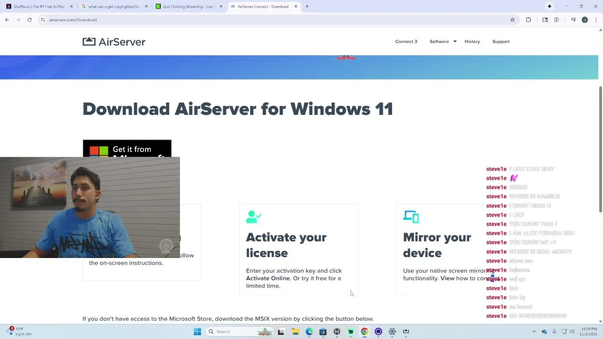Image resolution: width=603 pixels, height=339 pixels.
Task: Open the Support page
Action: click(x=501, y=41)
